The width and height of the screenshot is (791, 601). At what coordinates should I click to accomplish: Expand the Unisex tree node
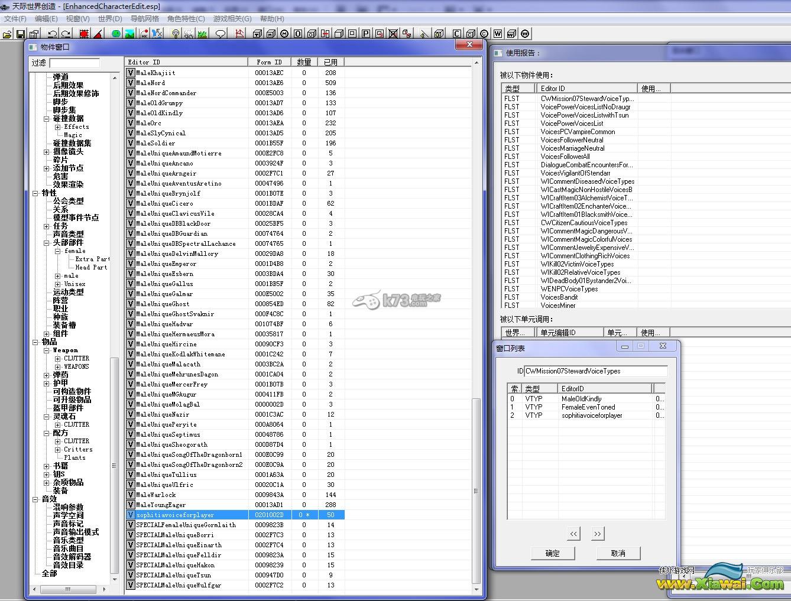58,284
